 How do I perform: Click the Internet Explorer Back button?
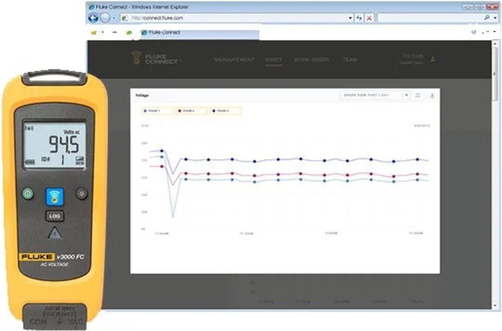pos(93,18)
